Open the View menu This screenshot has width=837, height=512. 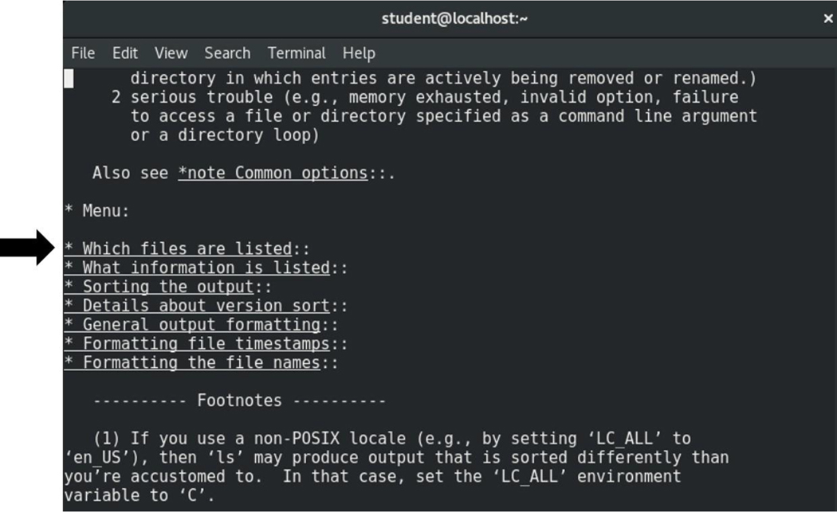tap(171, 53)
